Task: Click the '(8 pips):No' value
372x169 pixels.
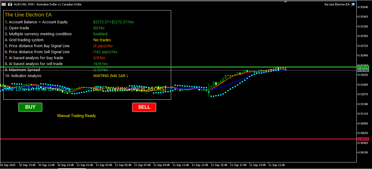Action: pyautogui.click(x=103, y=46)
